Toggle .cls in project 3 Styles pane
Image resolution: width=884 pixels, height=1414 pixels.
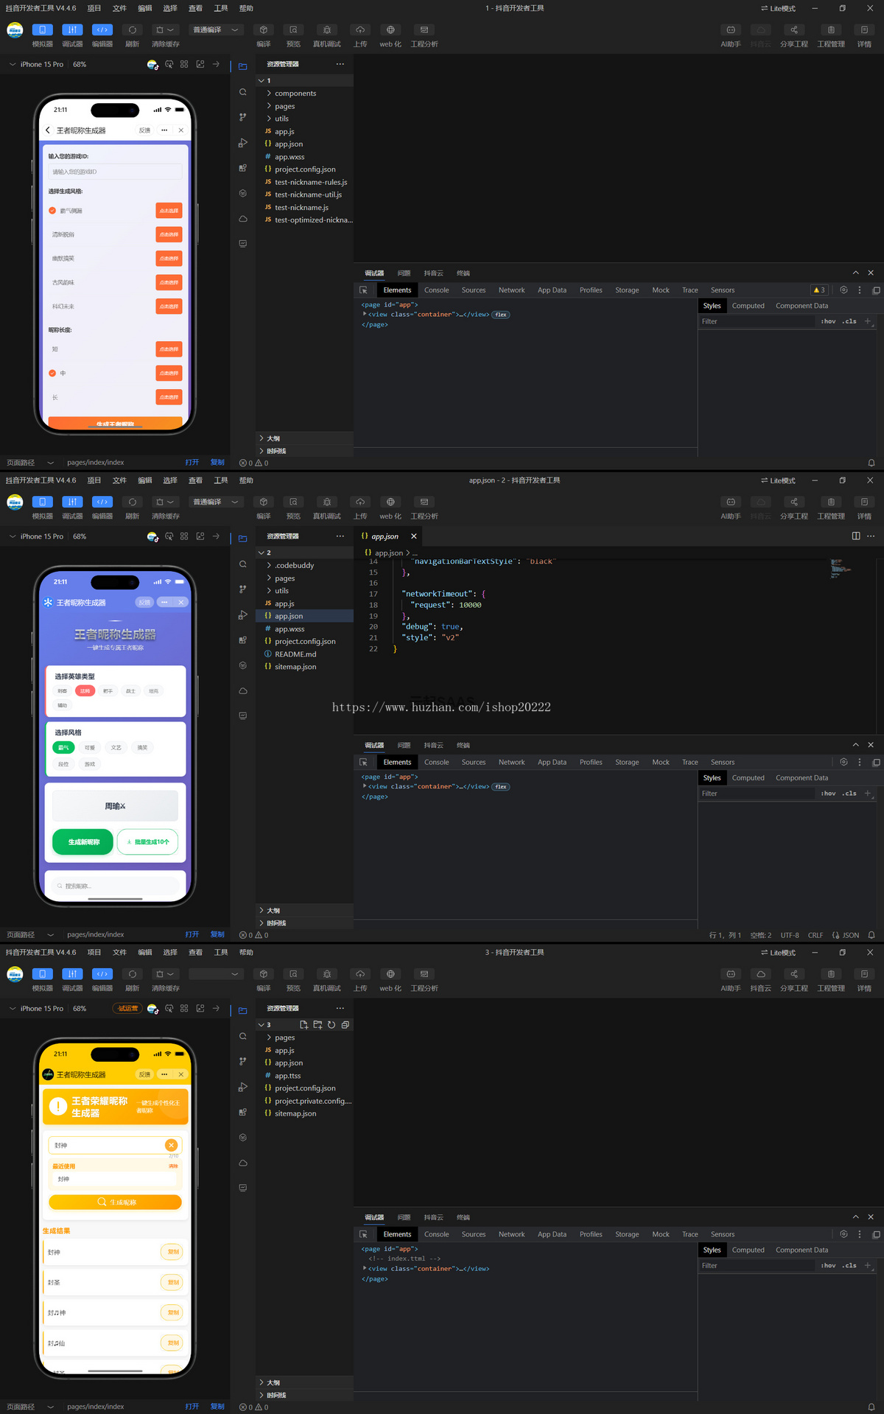(x=849, y=1266)
